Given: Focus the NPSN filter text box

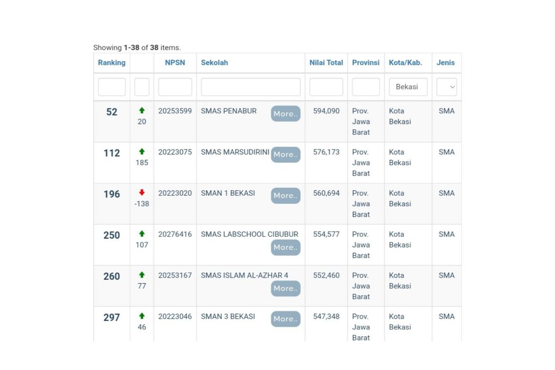Looking at the screenshot, I should point(175,87).
